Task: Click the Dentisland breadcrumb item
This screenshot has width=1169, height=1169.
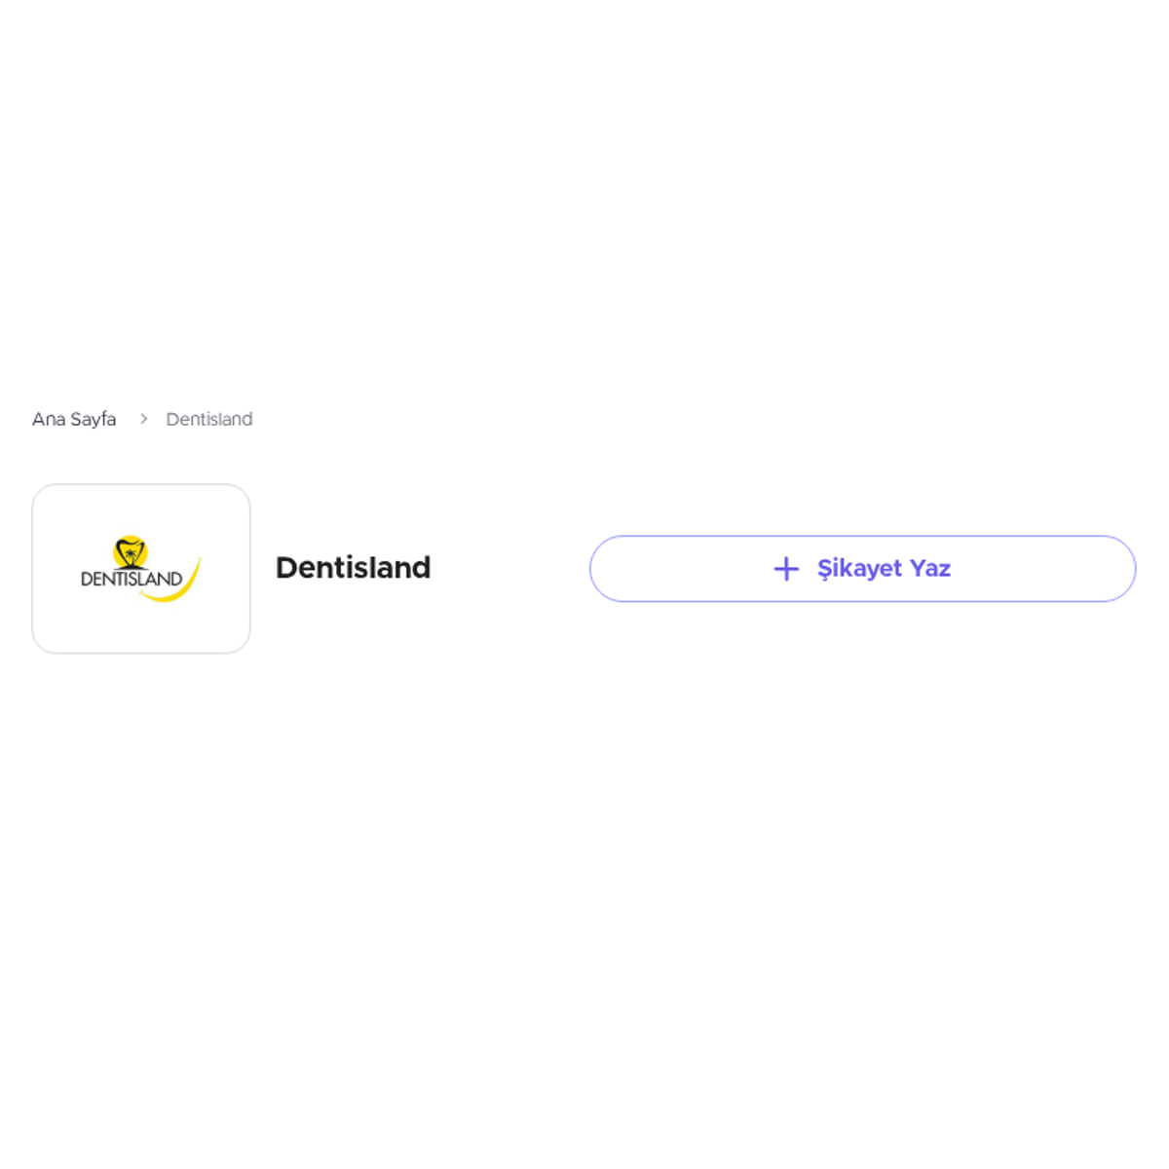Action: click(209, 419)
